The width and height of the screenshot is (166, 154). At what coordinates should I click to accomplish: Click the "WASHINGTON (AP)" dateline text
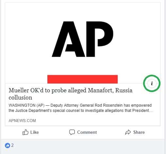26,105
